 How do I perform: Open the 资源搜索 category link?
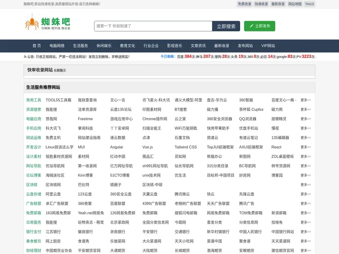pyautogui.click(x=33, y=110)
